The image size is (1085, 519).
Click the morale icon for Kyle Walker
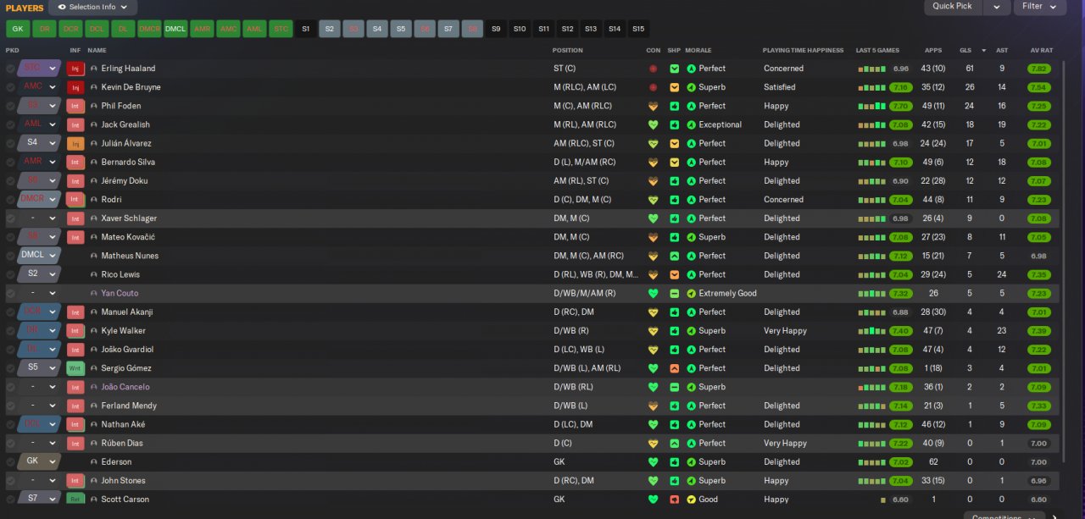coord(691,331)
